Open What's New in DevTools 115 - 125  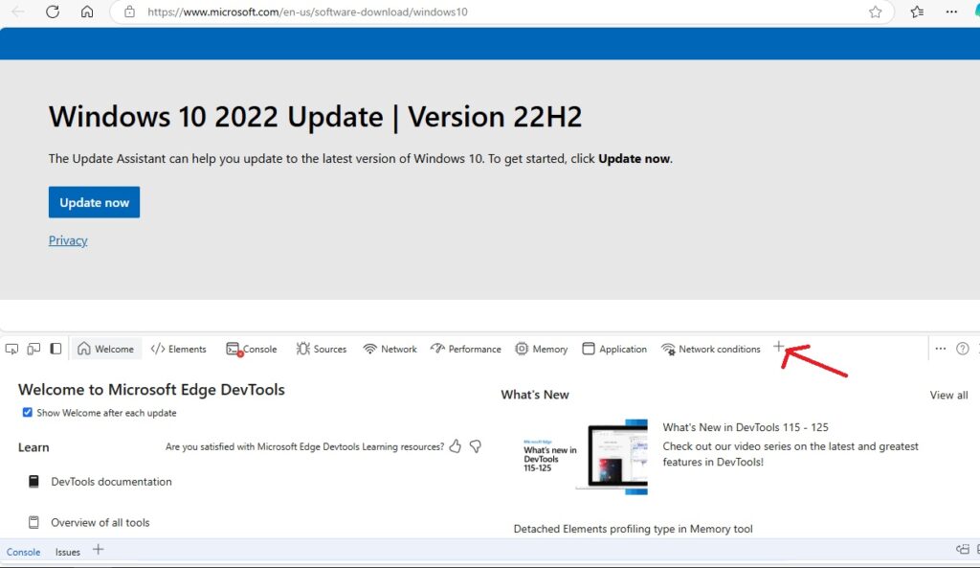746,427
